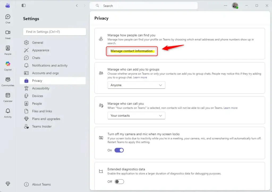Click the Appearance wand icon

click(x=26, y=50)
